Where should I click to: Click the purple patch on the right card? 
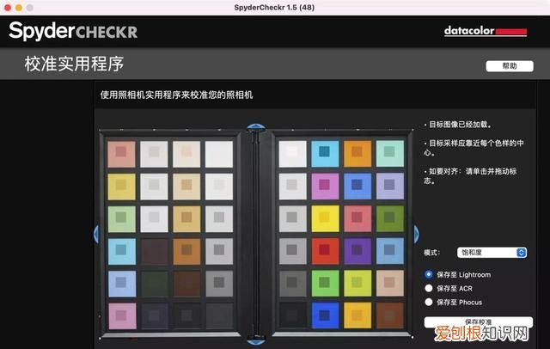click(357, 251)
